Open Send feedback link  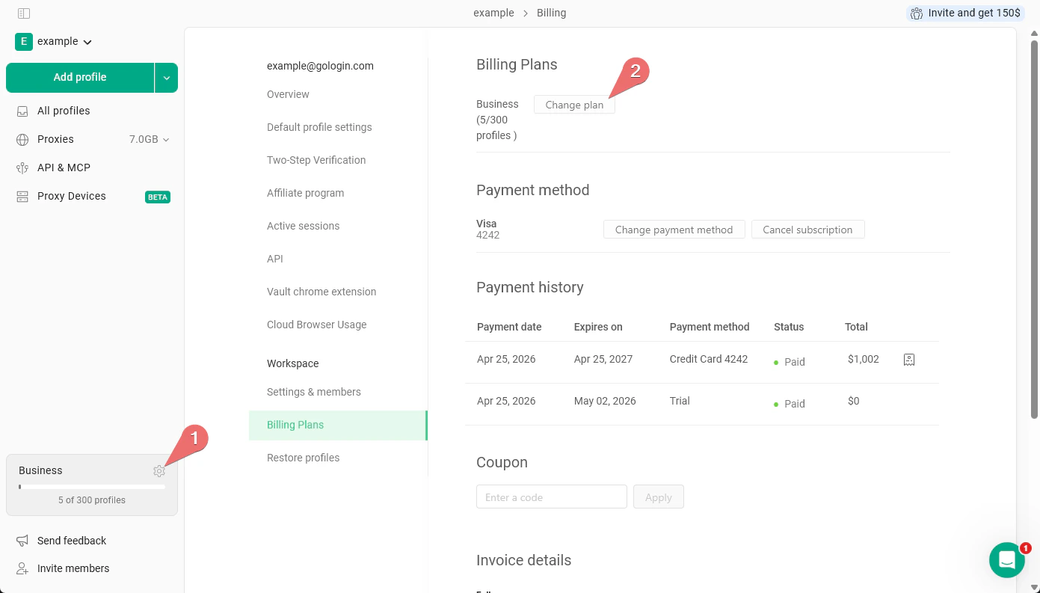[x=72, y=541]
